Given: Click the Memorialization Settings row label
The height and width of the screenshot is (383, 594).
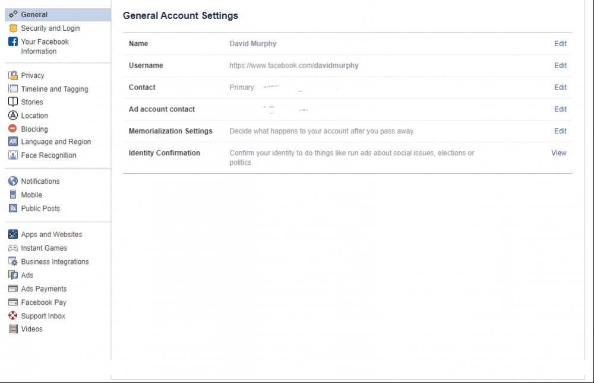Looking at the screenshot, I should (x=170, y=131).
